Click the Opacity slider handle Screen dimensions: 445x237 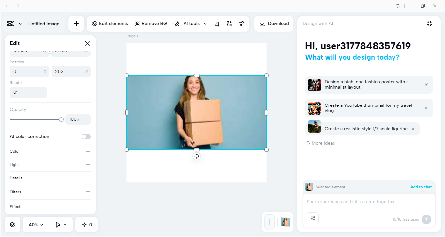coord(61,119)
